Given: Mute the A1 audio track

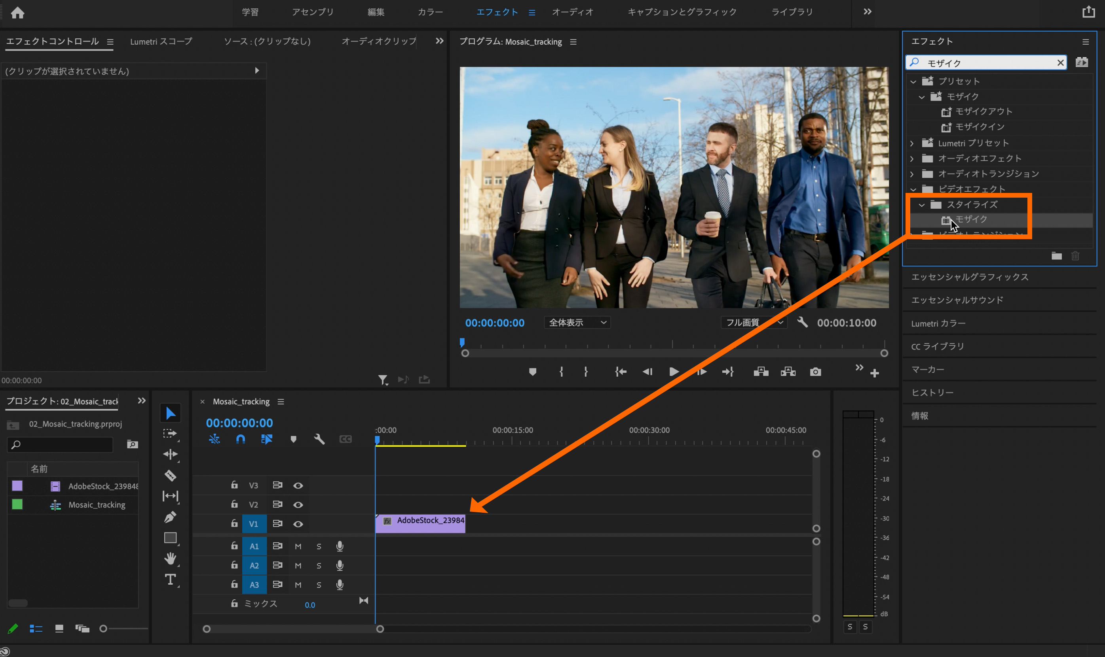Looking at the screenshot, I should [298, 546].
